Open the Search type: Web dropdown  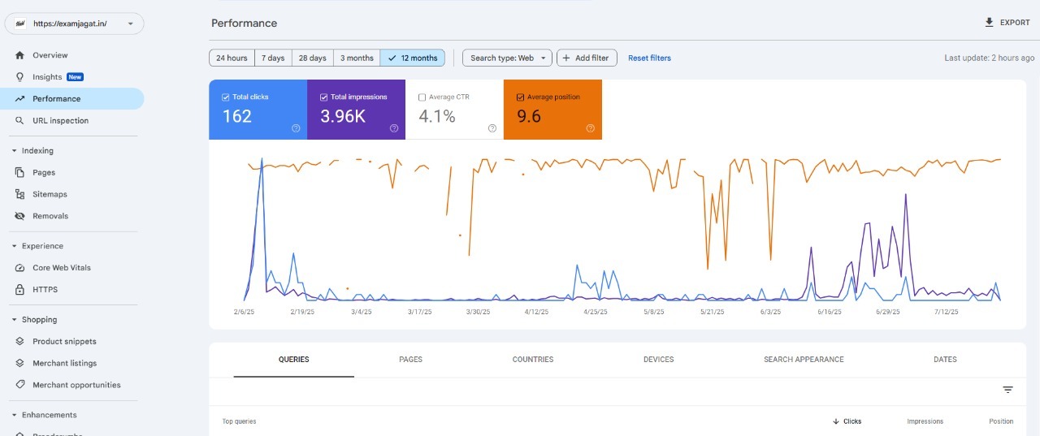tap(507, 58)
